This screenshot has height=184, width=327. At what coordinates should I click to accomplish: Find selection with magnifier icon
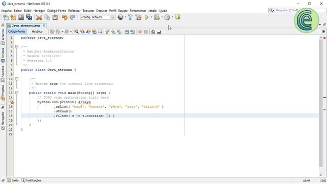point(77,32)
